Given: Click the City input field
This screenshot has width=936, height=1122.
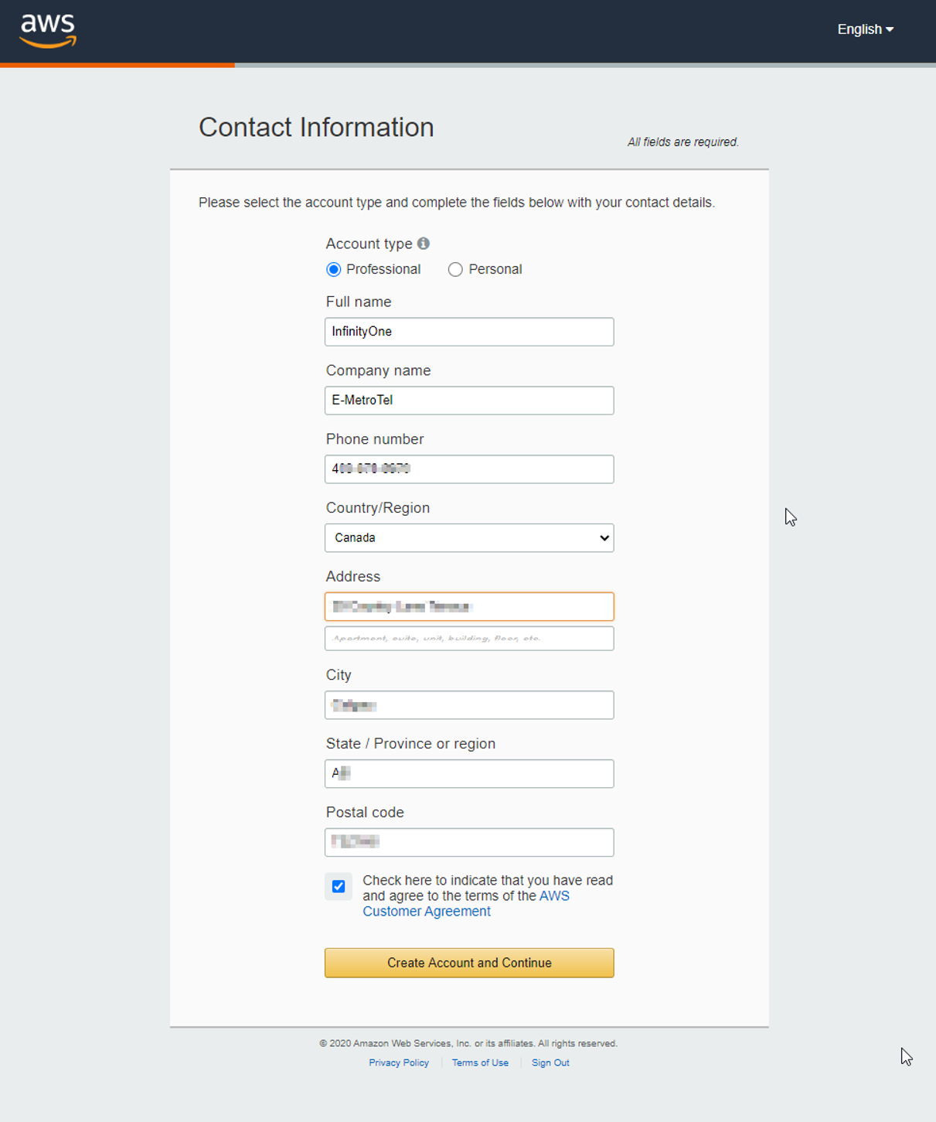Looking at the screenshot, I should tap(469, 705).
